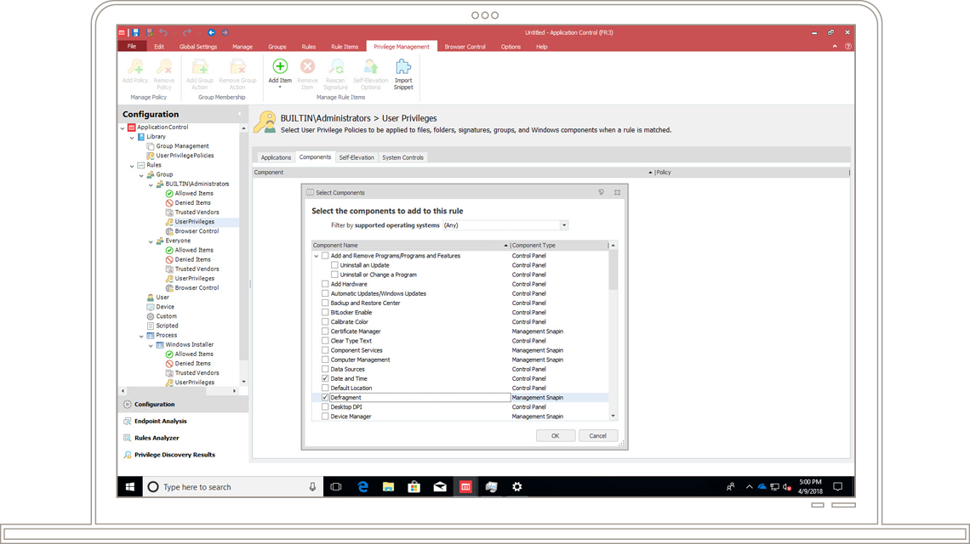Click the Task View taskbar icon

[x=336, y=487]
